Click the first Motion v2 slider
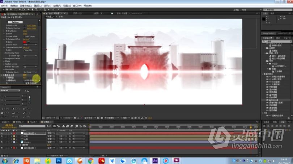The image size is (293, 164). click(x=13, y=97)
